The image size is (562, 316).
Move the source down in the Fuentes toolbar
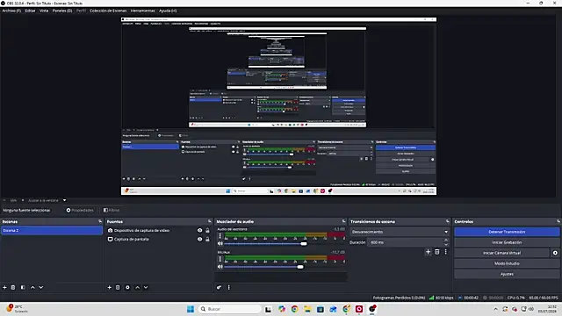tap(146, 287)
